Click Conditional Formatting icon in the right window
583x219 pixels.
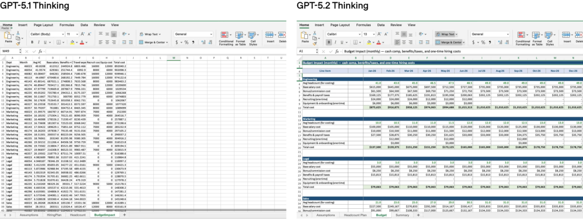coord(521,35)
